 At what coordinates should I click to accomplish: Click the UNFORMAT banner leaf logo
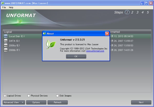(19, 21)
